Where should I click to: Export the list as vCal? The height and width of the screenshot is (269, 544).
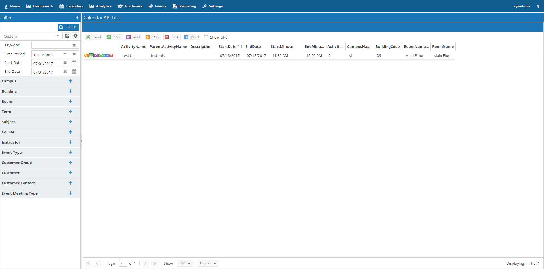(133, 37)
